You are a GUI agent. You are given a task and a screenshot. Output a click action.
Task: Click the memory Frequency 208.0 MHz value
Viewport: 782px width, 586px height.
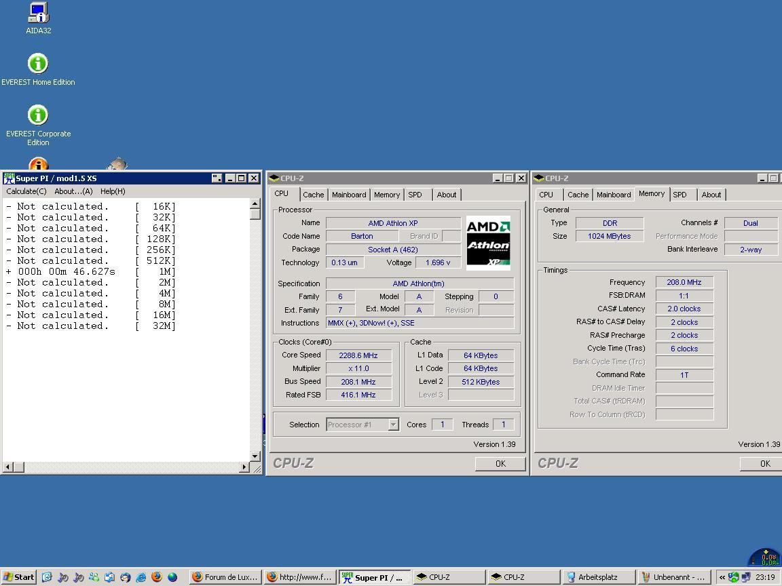684,282
